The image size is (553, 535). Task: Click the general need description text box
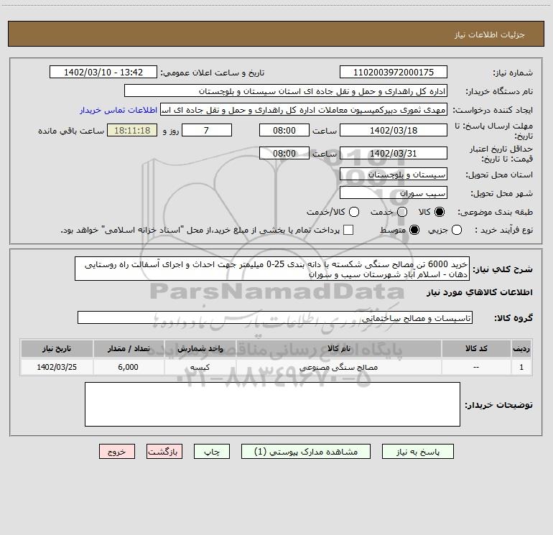272,269
